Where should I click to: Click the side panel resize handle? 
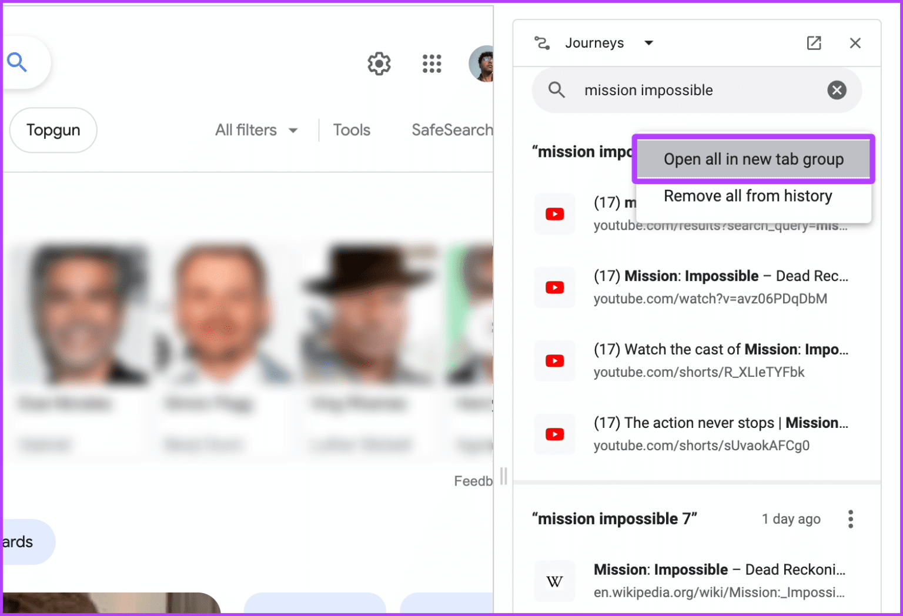(x=503, y=476)
